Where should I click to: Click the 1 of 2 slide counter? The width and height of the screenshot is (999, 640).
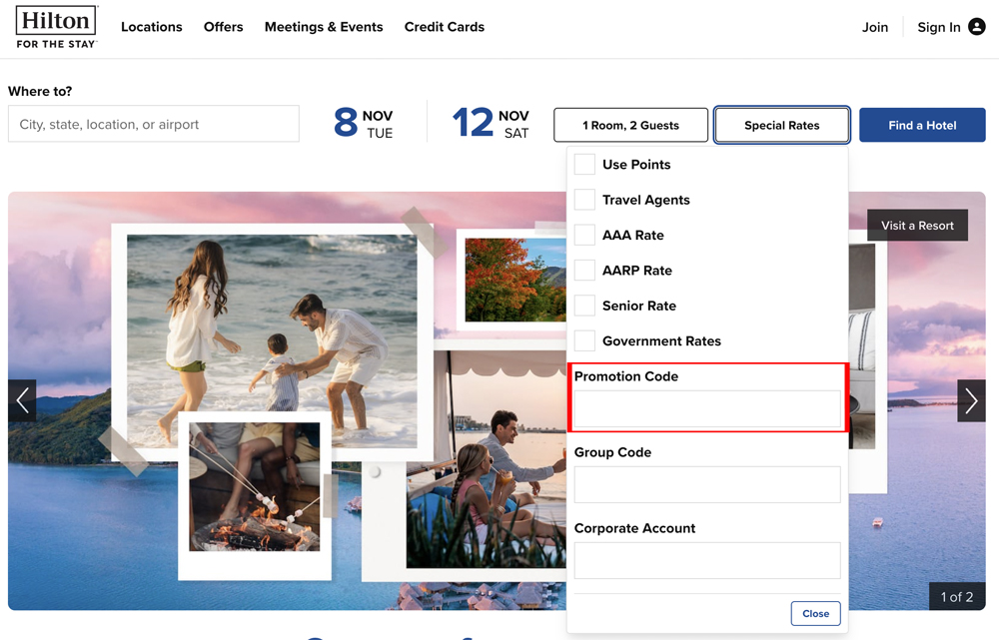point(957,597)
